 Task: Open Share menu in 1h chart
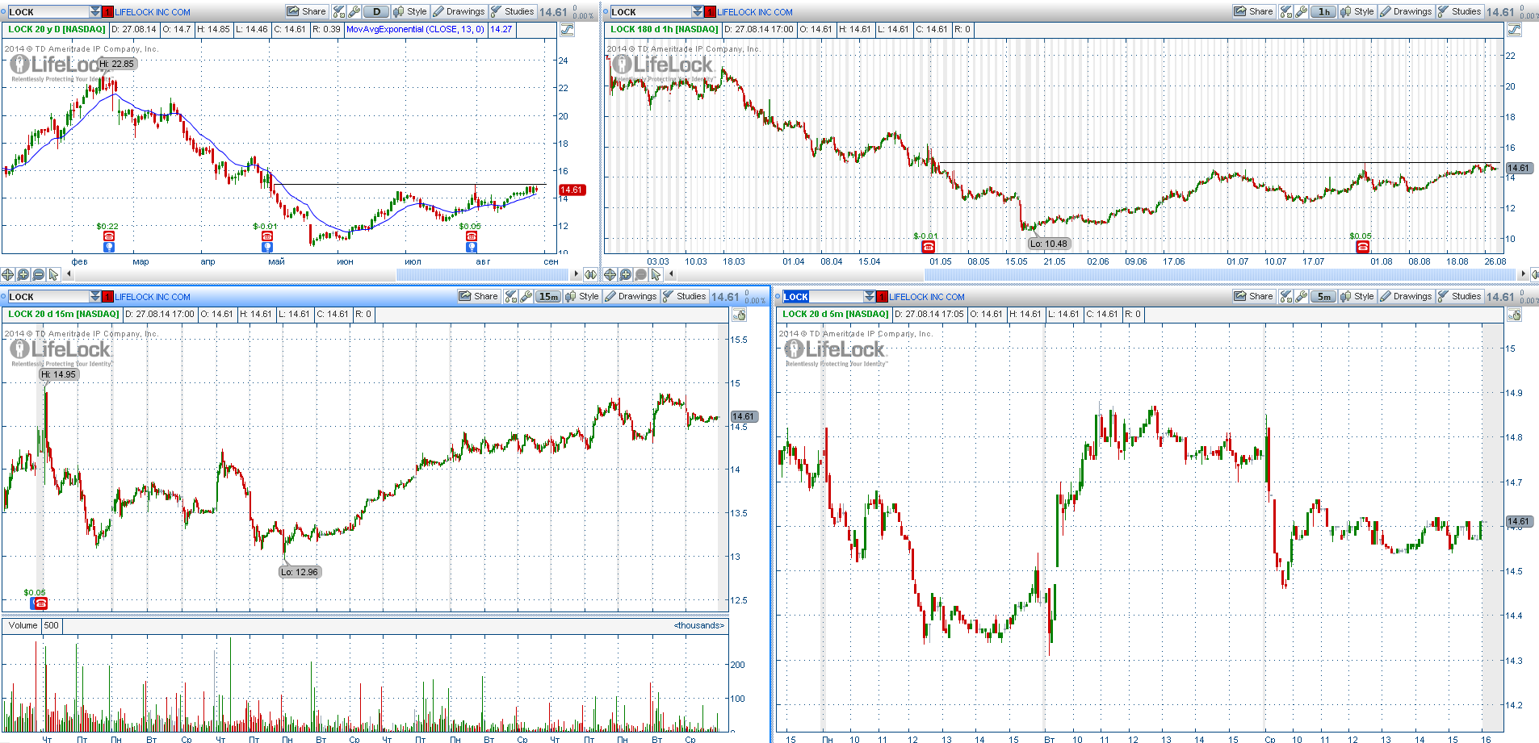point(1254,11)
